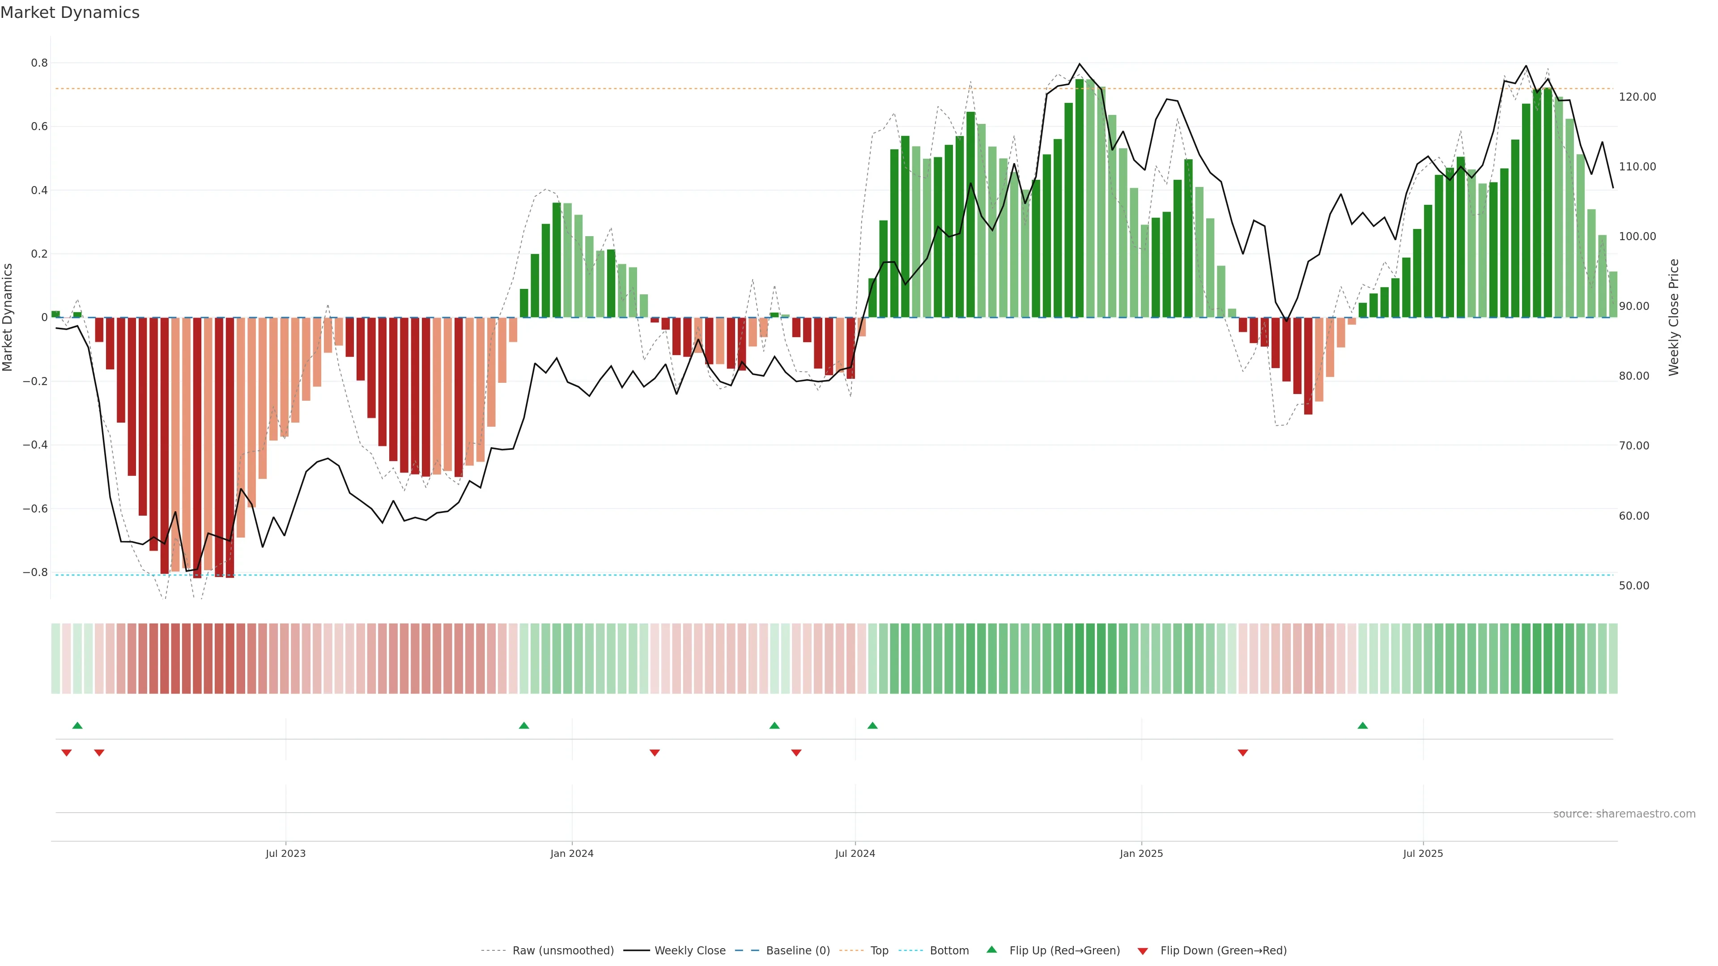
Task: Click the Top legend label
Action: point(879,950)
